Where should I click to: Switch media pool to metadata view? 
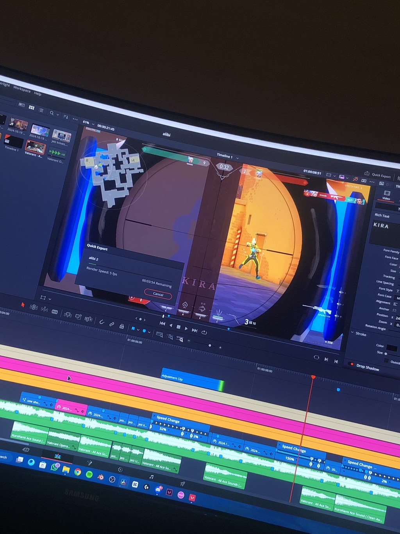point(22,105)
